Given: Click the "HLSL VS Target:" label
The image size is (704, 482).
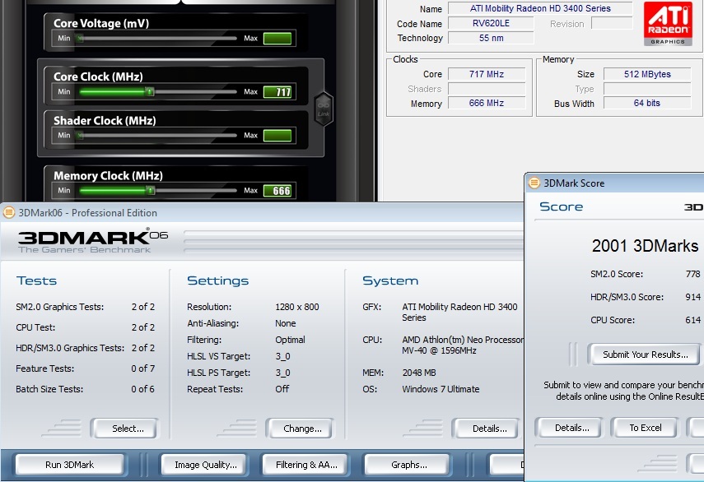Looking at the screenshot, I should 219,356.
